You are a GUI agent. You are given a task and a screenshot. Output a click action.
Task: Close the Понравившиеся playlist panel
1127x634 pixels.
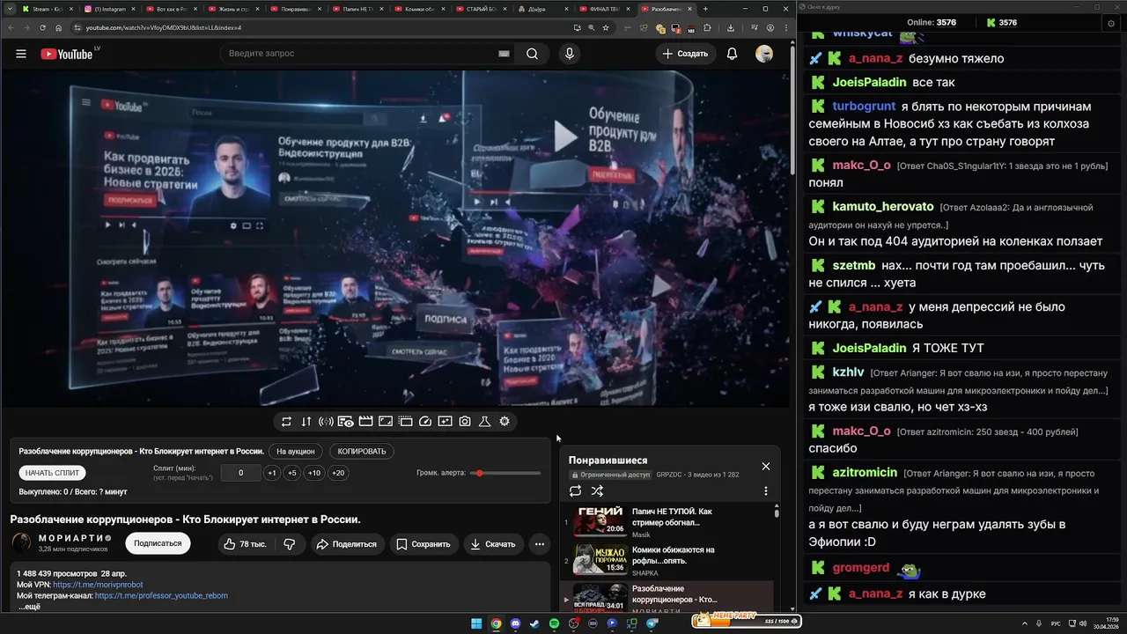point(766,466)
